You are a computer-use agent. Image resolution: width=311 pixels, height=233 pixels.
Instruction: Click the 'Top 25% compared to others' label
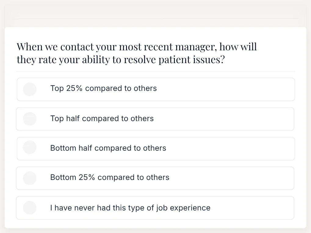tap(103, 88)
